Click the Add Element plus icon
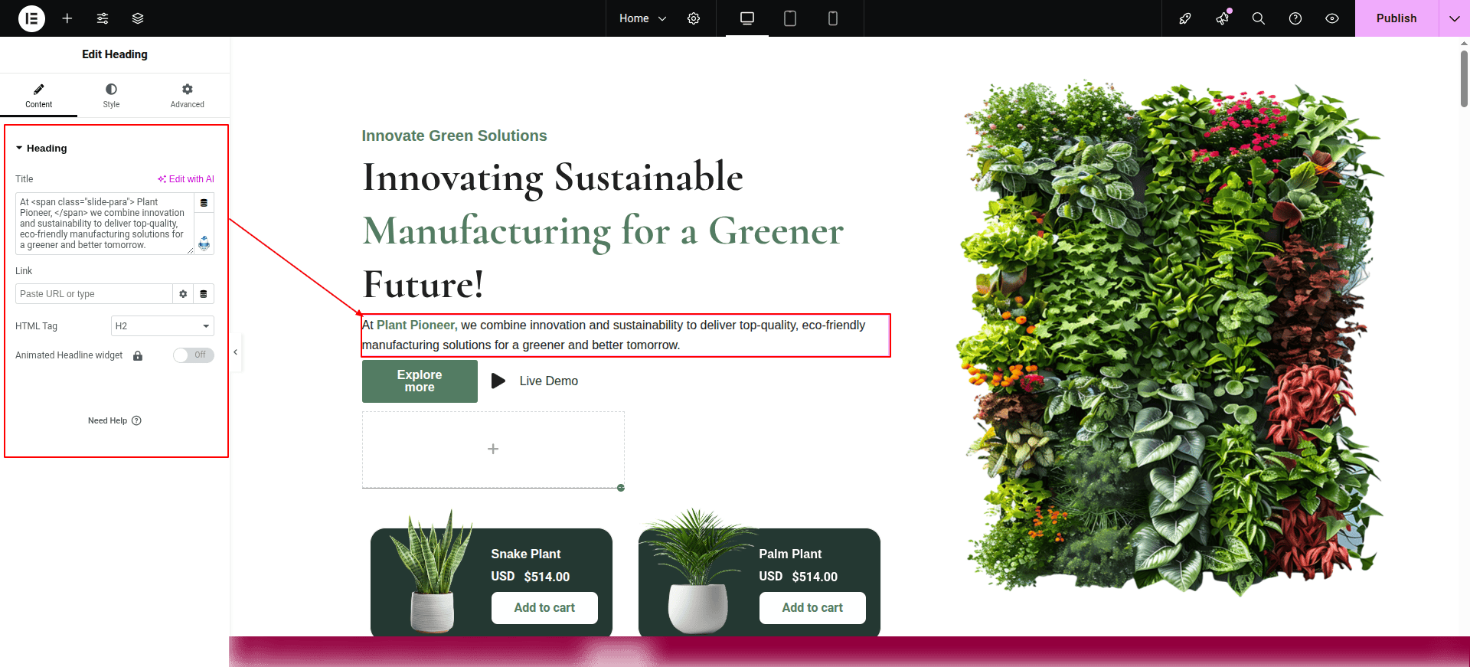Image resolution: width=1470 pixels, height=667 pixels. tap(67, 18)
